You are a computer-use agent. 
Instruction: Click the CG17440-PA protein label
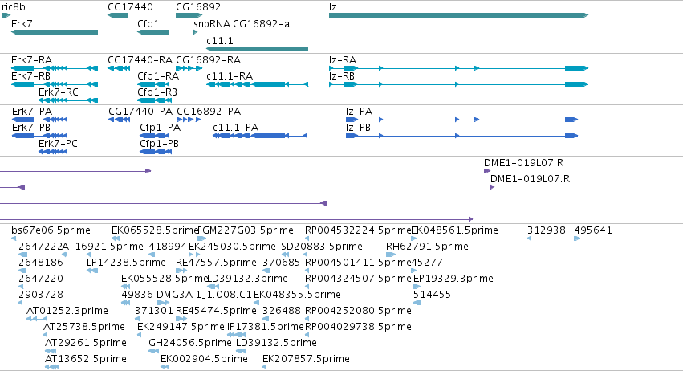coord(140,111)
